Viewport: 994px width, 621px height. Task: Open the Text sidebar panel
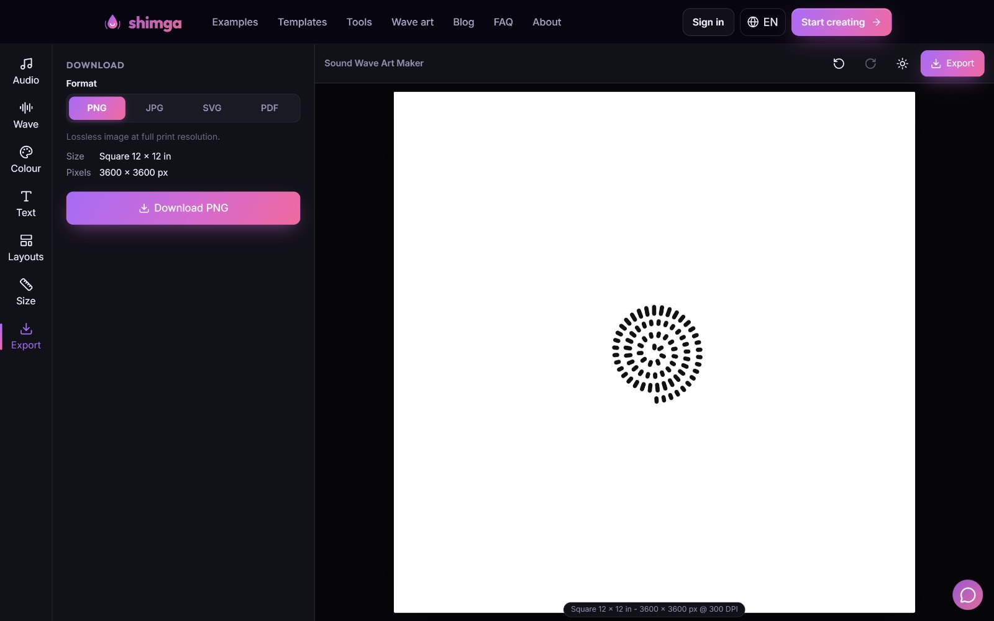click(x=26, y=204)
